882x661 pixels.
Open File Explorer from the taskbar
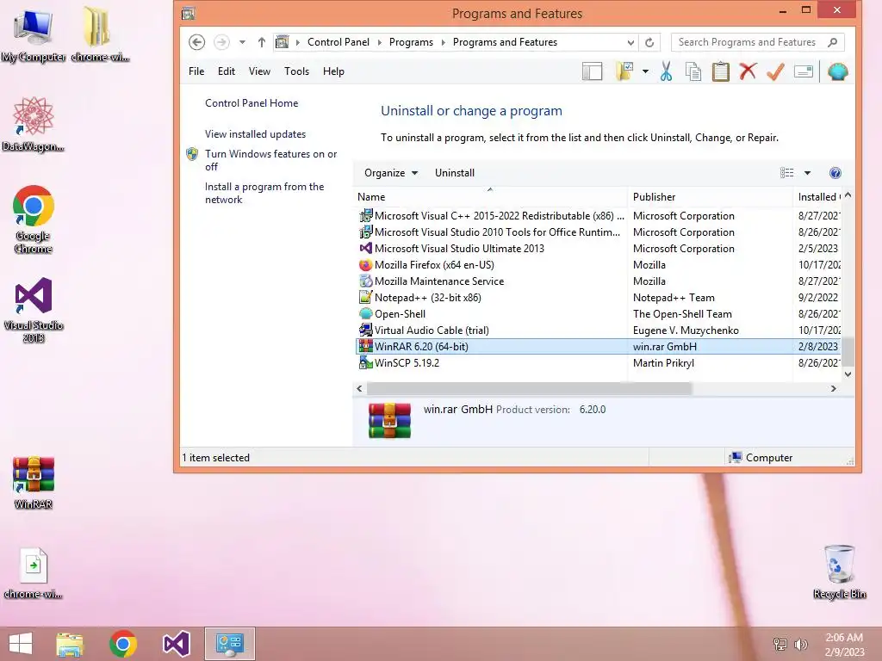70,644
